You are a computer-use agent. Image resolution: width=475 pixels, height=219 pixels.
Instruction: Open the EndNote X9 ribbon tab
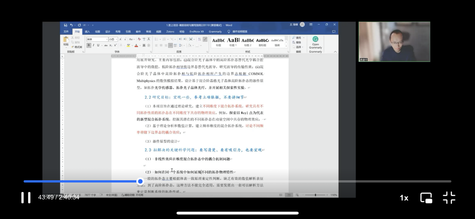197,31
